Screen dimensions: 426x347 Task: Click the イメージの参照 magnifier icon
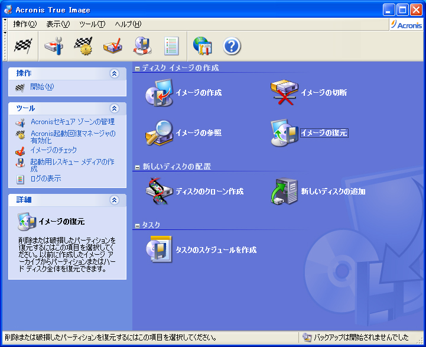159,132
